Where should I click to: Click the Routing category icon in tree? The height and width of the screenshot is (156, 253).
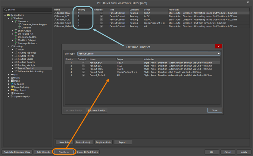coord(12,46)
